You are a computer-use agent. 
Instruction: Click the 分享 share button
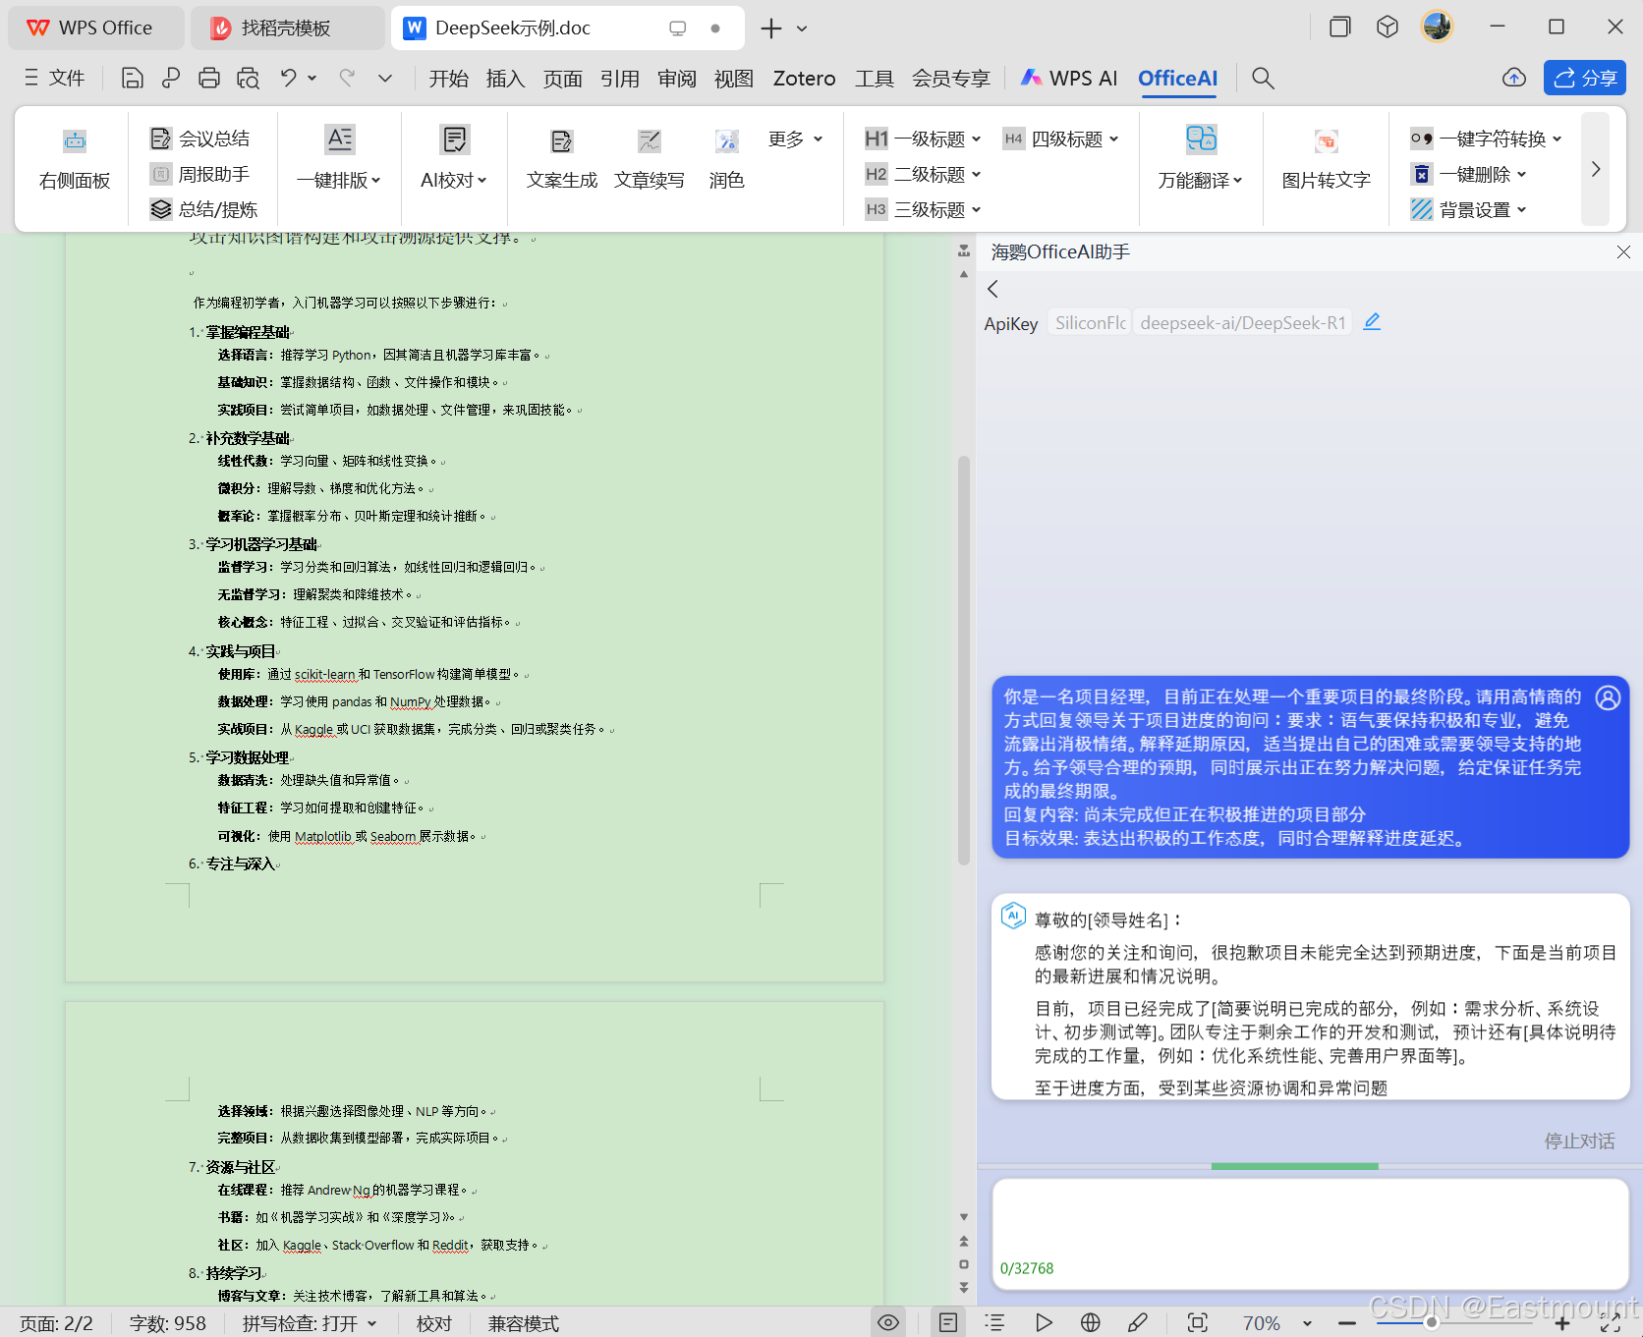pos(1585,78)
